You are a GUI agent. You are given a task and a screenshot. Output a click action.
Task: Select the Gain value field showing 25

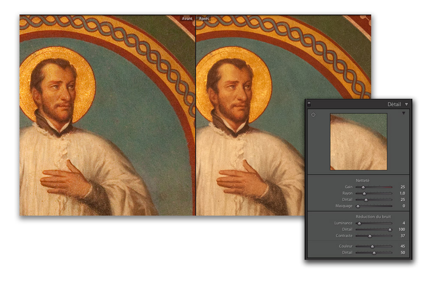coord(402,187)
